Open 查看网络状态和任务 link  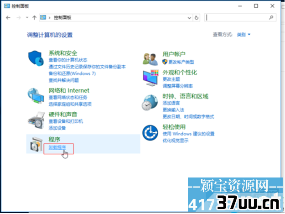pos(68,98)
